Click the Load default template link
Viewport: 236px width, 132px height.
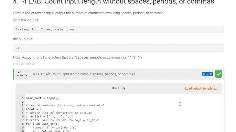click(x=201, y=89)
